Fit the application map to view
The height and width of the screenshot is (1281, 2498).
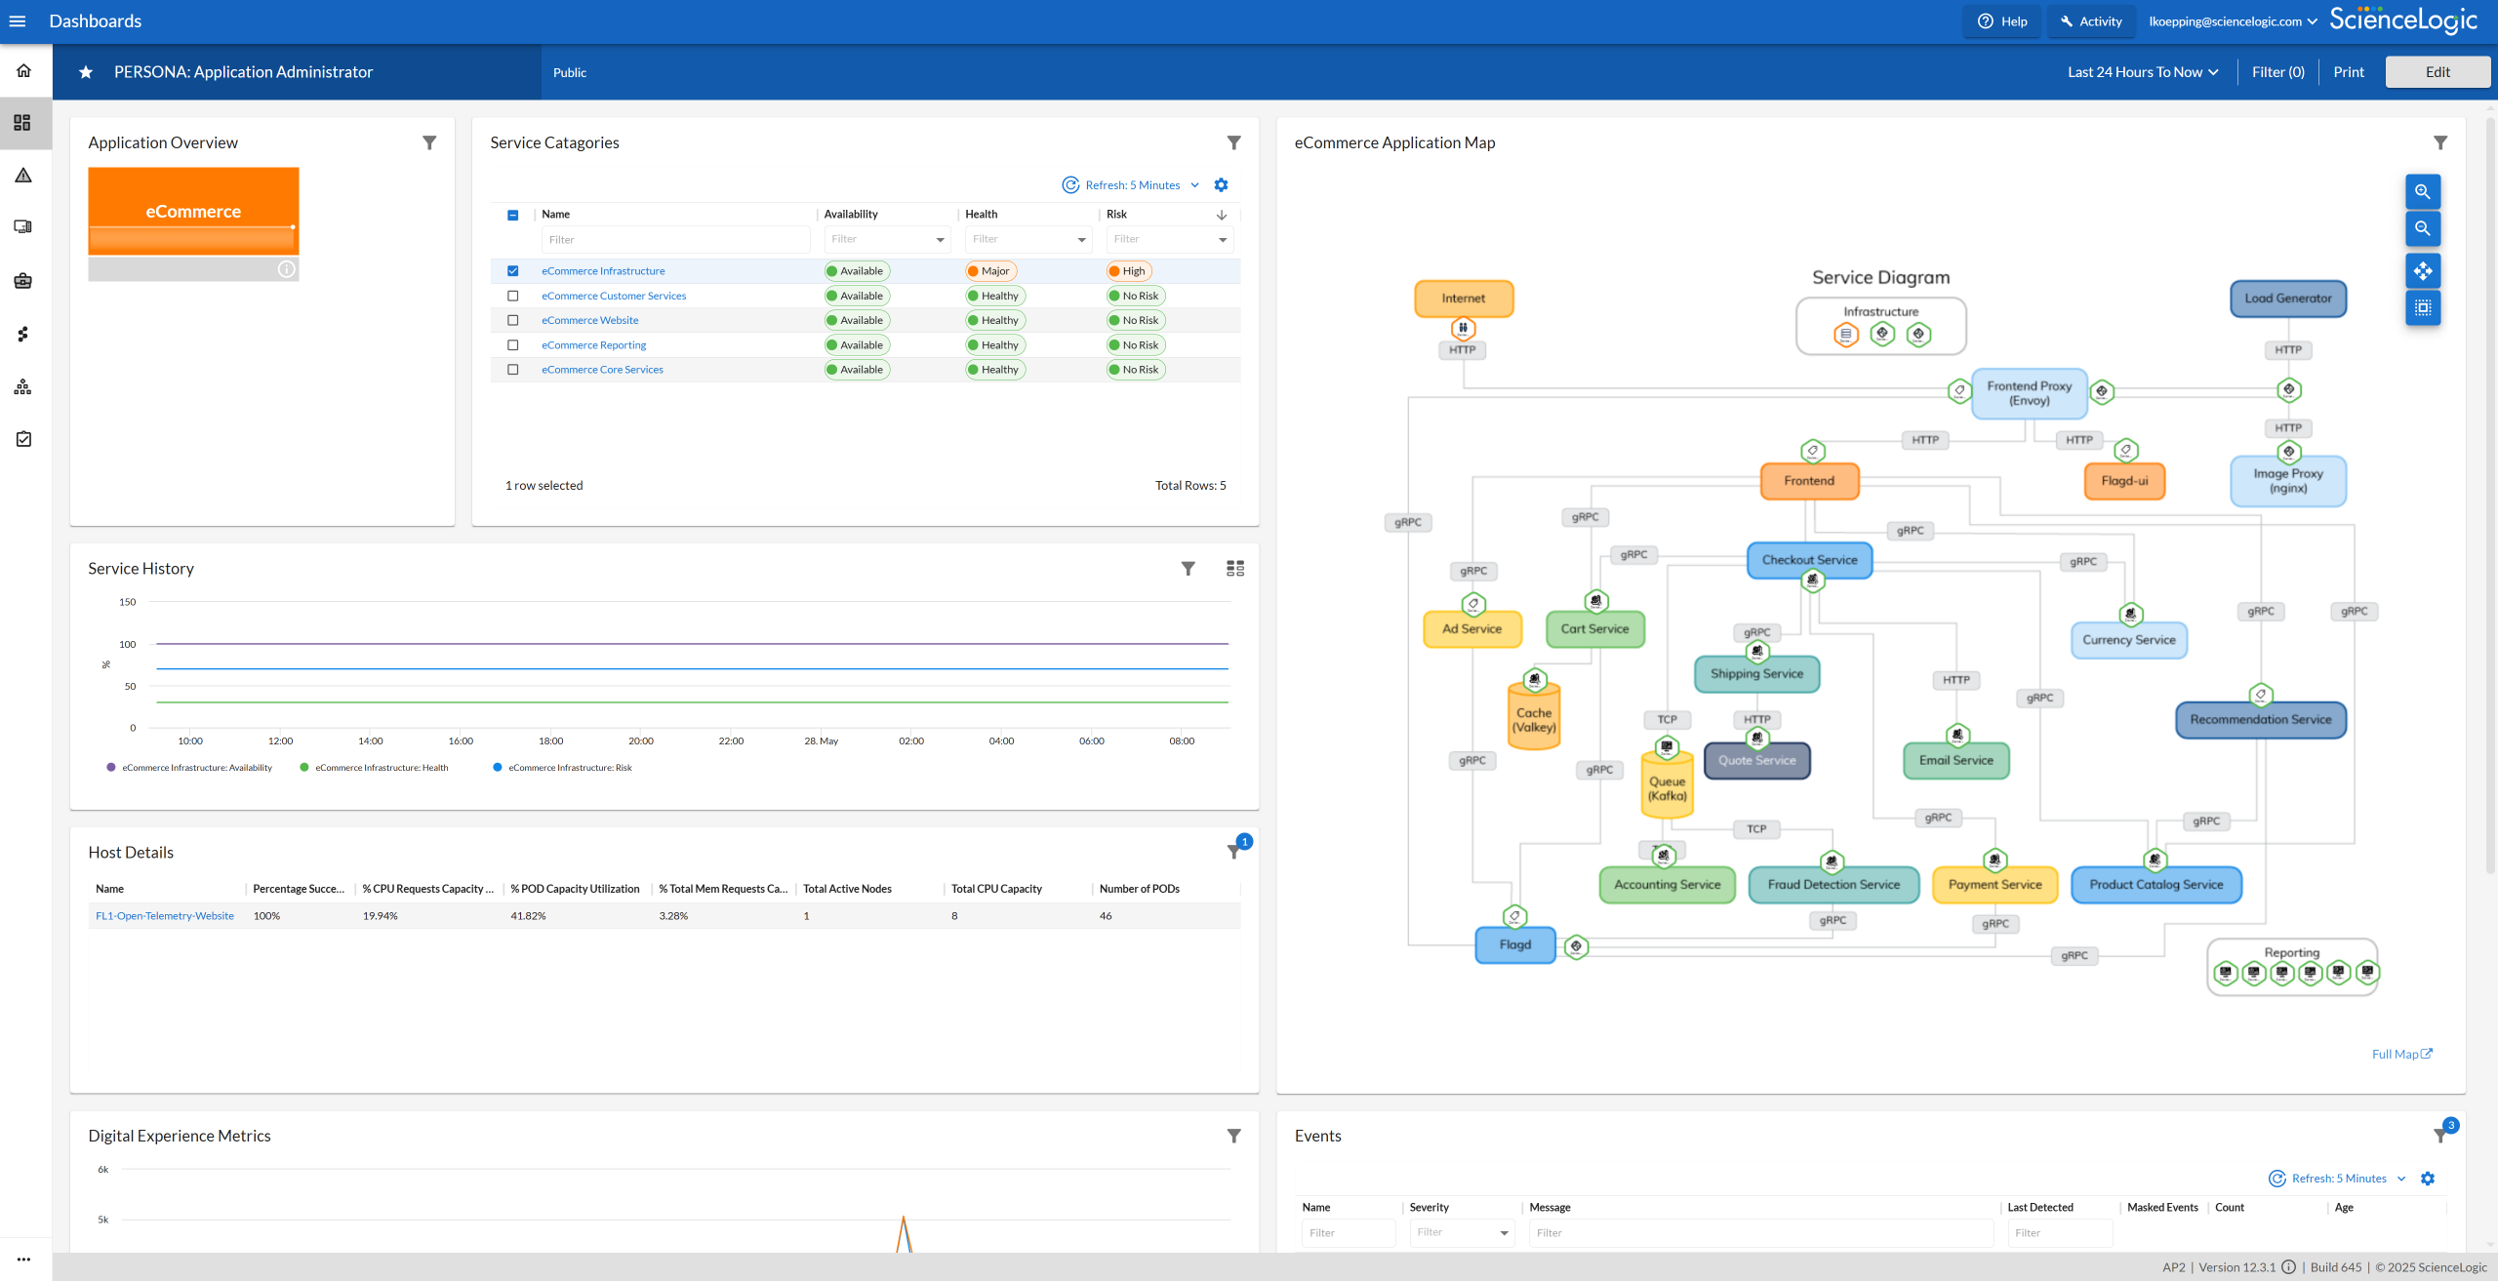point(2423,308)
